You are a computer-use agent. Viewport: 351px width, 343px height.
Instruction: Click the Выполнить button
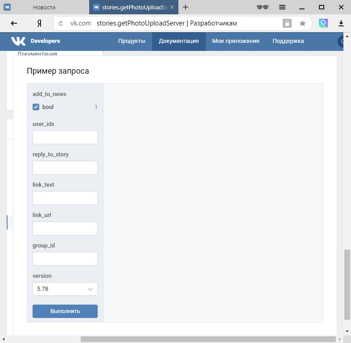[65, 311]
